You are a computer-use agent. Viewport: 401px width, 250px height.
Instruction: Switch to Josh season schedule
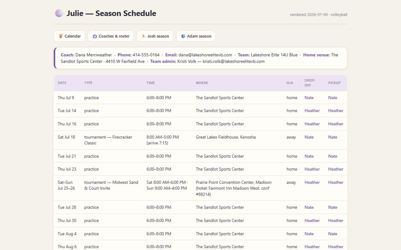[x=155, y=36]
